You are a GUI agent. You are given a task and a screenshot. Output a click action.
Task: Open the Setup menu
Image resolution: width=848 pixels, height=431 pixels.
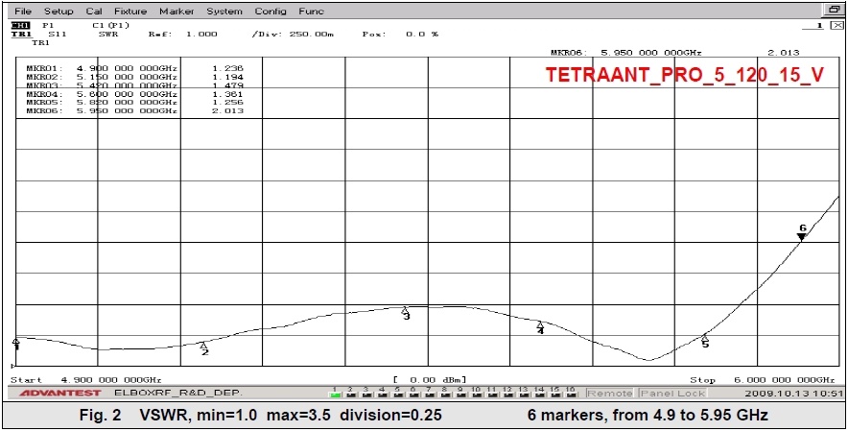pos(58,11)
